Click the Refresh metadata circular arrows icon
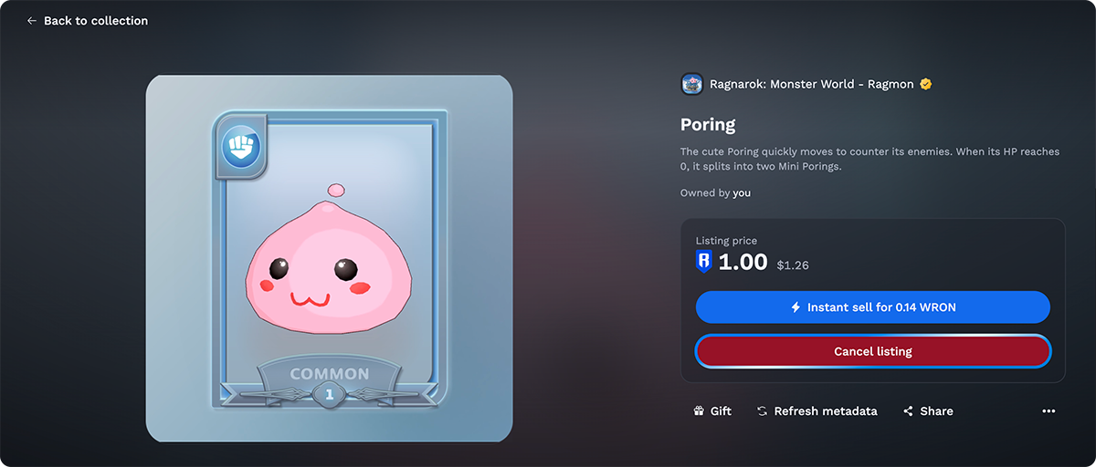This screenshot has height=467, width=1096. 763,411
